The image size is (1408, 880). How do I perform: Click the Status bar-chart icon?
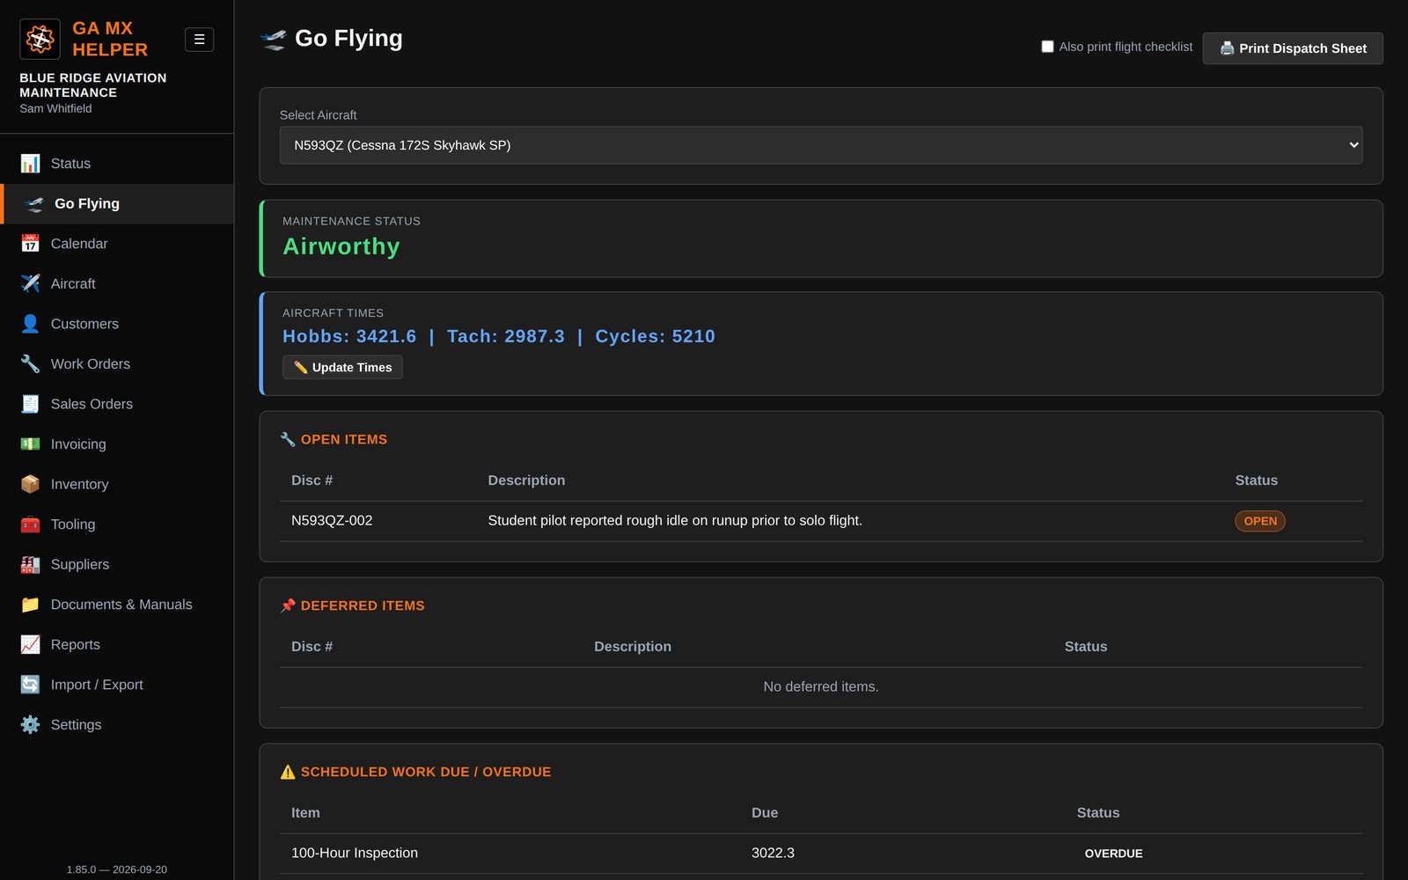pos(30,164)
